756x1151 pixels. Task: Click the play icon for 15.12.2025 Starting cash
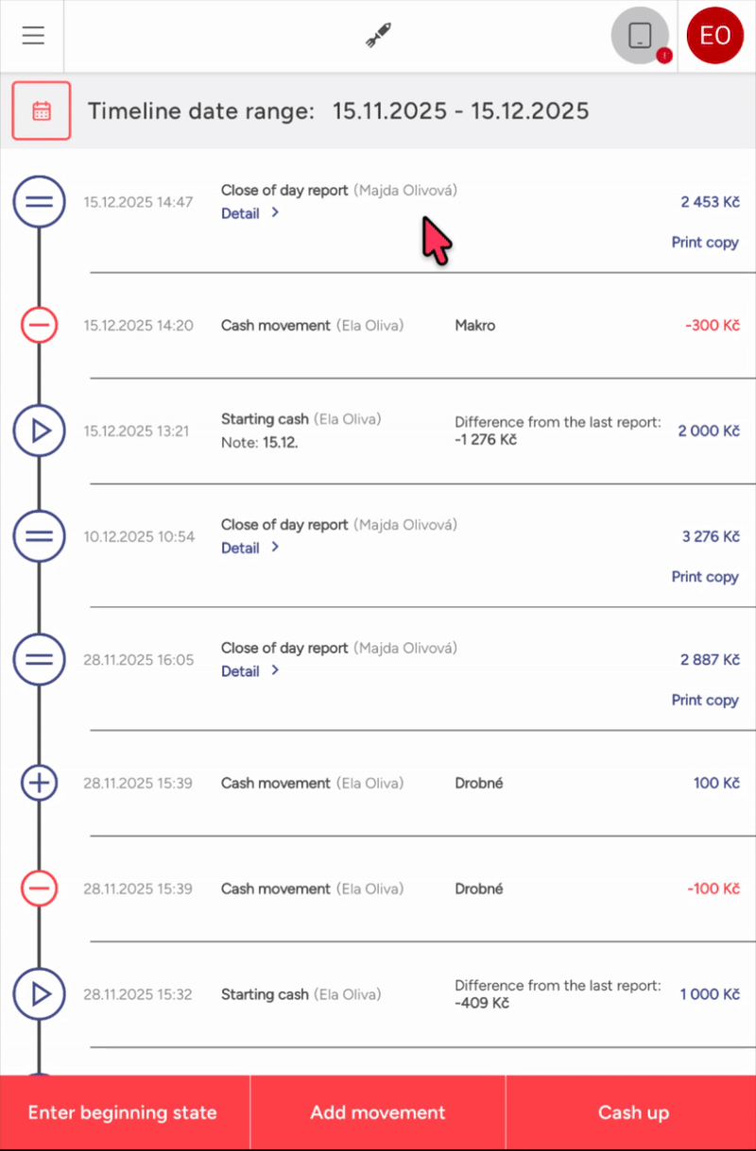tap(39, 432)
